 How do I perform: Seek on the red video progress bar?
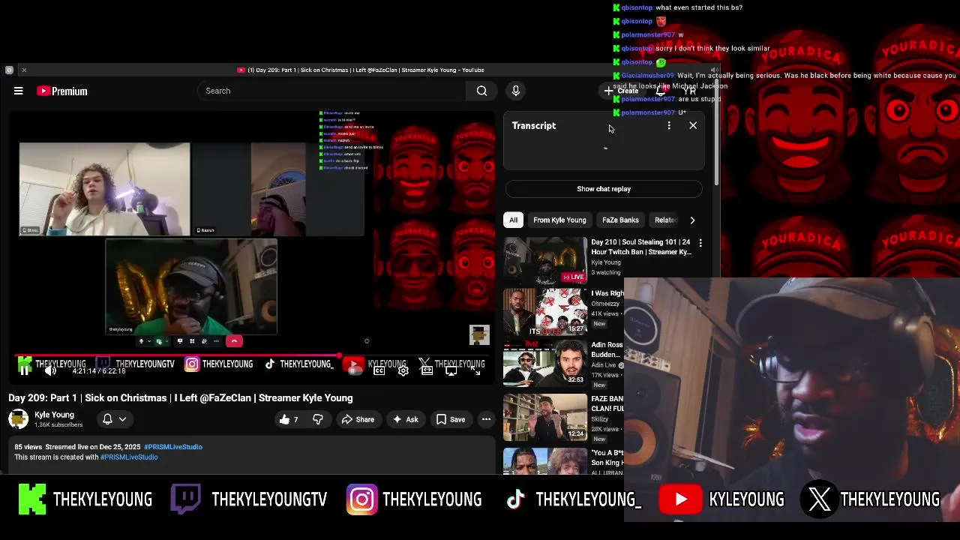click(x=252, y=355)
